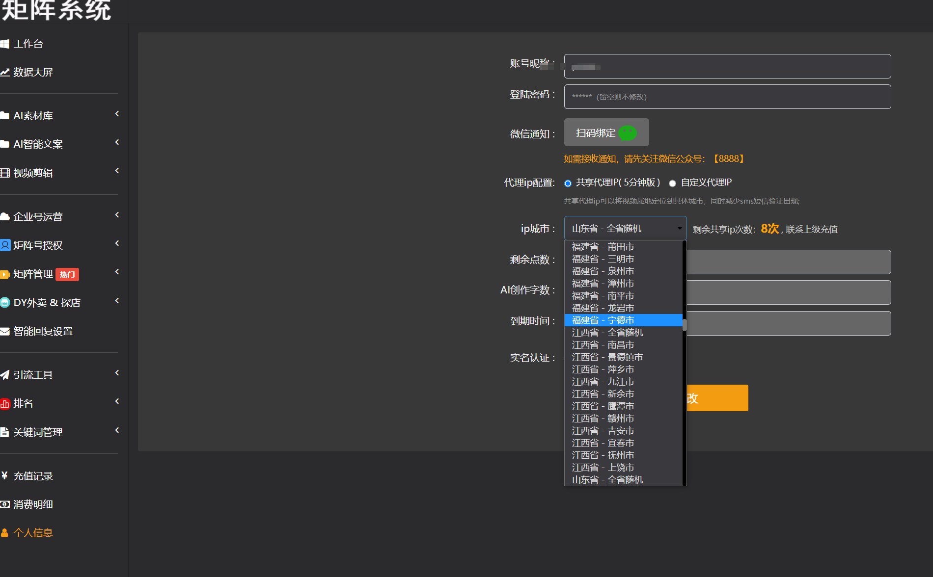This screenshot has height=577, width=933.
Task: Click the 工作台 windows icon
Action: (x=5, y=44)
